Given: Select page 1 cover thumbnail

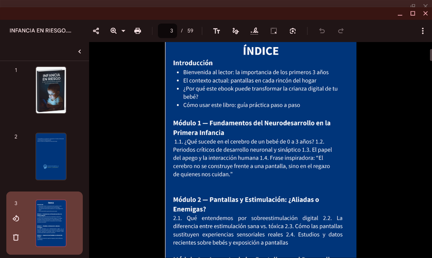Looking at the screenshot, I should [51, 90].
